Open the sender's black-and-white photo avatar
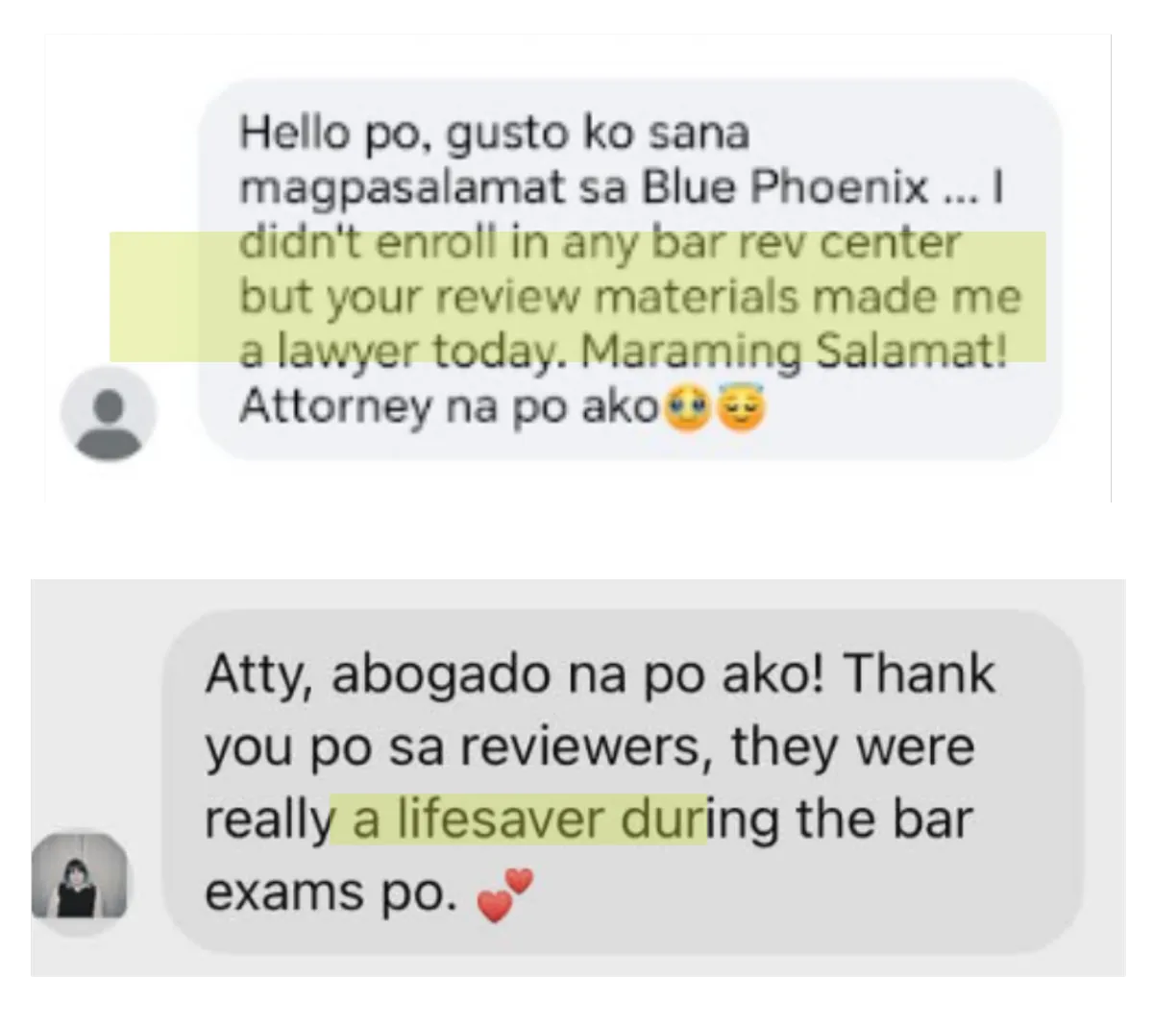 79,875
